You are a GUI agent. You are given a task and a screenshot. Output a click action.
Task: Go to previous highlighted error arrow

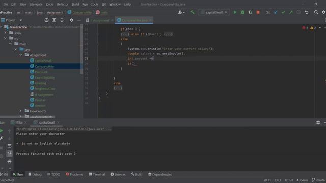[x=320, y=28]
